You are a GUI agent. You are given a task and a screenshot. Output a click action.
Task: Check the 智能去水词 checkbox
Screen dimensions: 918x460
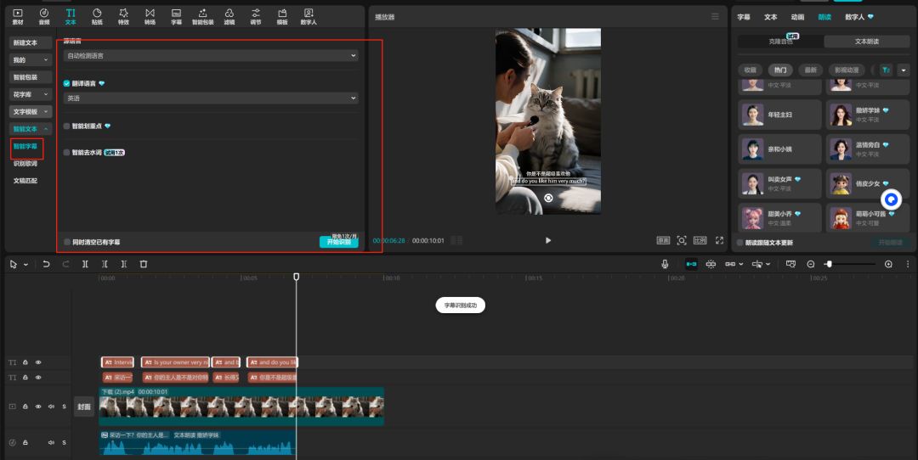coord(67,152)
